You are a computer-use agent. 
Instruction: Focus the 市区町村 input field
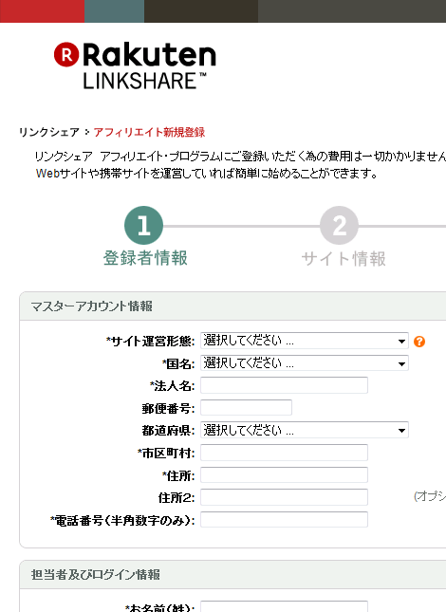(x=284, y=453)
